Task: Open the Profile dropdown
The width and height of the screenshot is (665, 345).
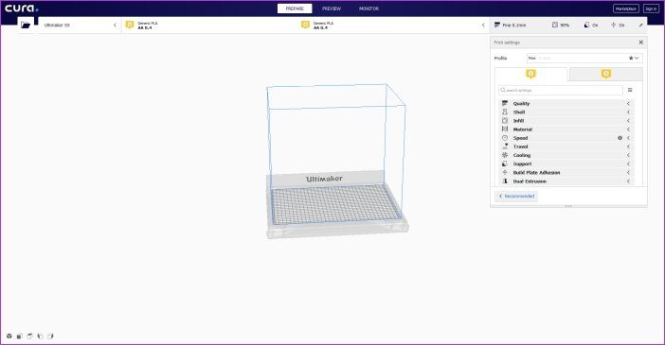Action: click(x=584, y=58)
